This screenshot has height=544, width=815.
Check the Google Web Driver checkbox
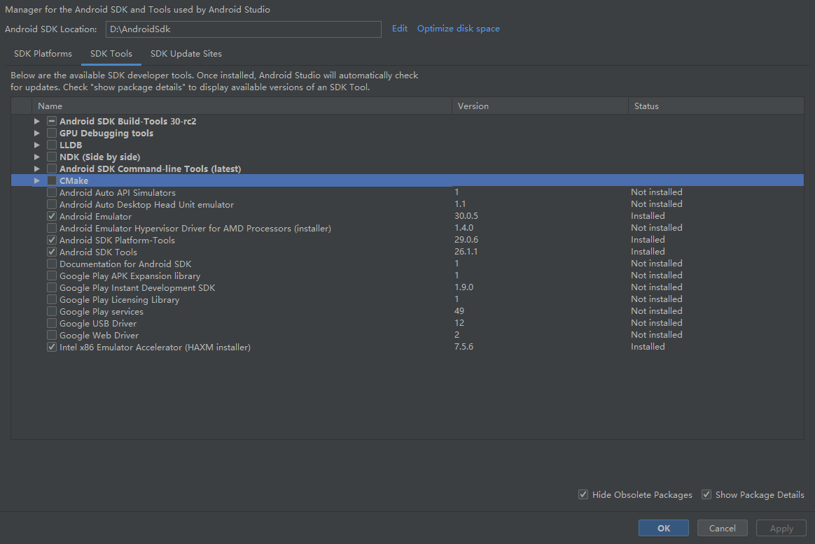(51, 336)
